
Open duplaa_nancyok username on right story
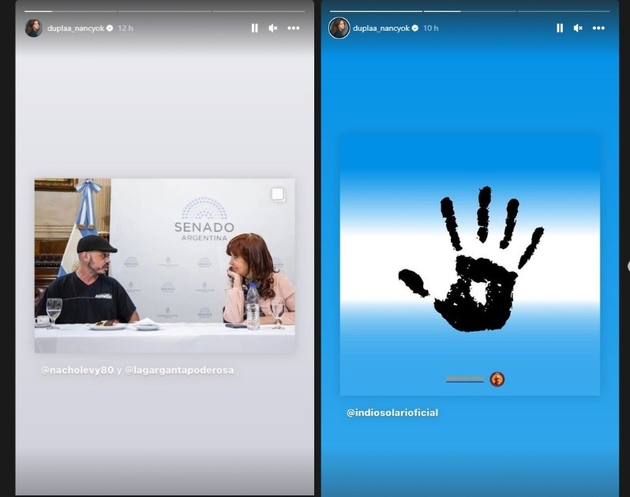point(381,28)
